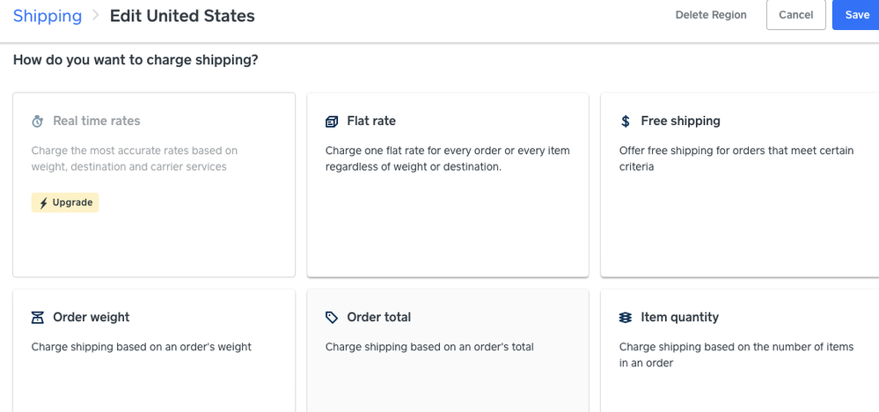Screen dimensions: 879x412
Task: Cancel editing the shipping region
Action: pyautogui.click(x=795, y=15)
